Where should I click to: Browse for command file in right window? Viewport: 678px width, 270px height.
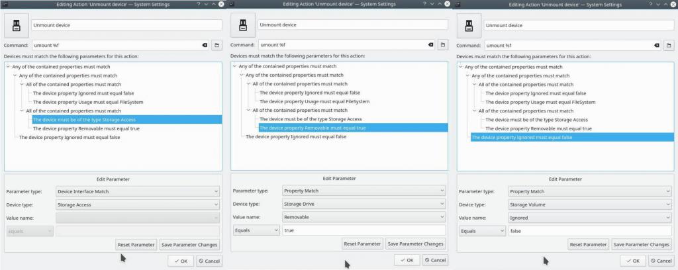(x=669, y=46)
